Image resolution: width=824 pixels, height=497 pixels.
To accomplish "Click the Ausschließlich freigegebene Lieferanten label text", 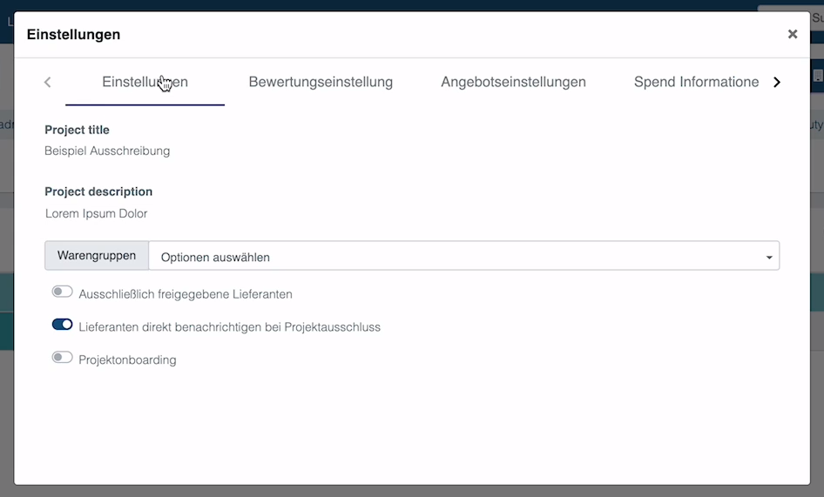I will coord(185,294).
